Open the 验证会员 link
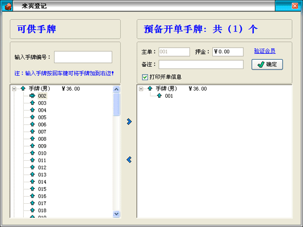Viewport: 303px width, 227px height. 265,51
